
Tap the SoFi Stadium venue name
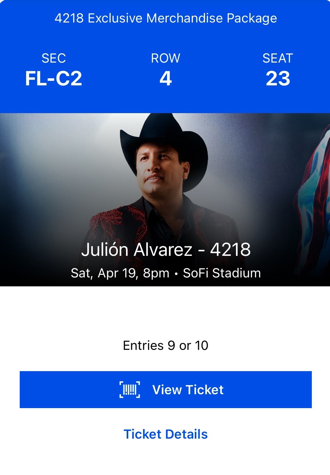(222, 273)
